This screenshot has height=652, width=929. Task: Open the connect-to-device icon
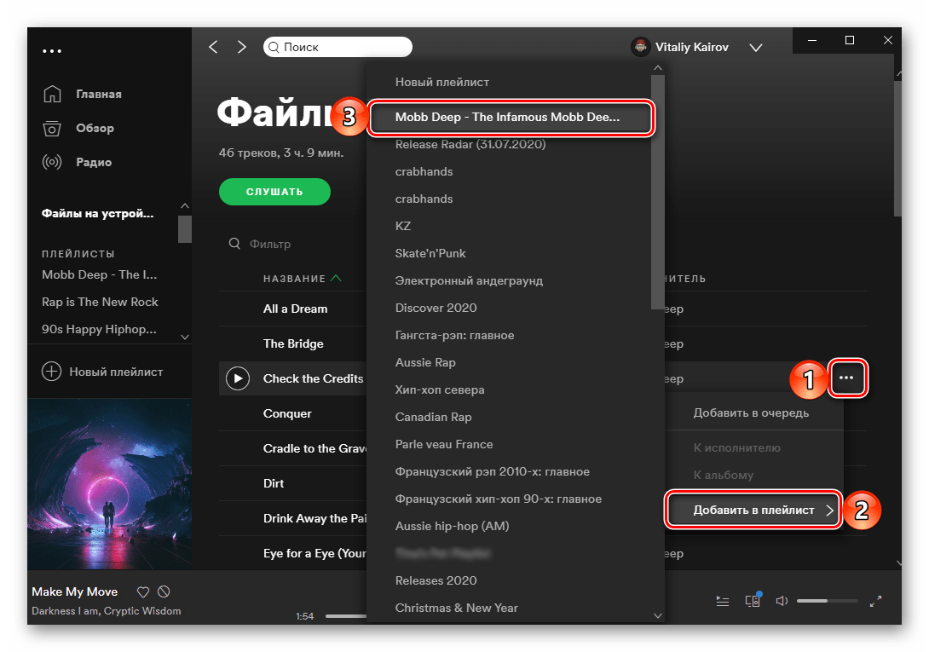point(753,600)
